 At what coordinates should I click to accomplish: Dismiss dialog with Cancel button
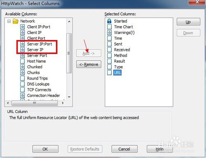(124, 149)
